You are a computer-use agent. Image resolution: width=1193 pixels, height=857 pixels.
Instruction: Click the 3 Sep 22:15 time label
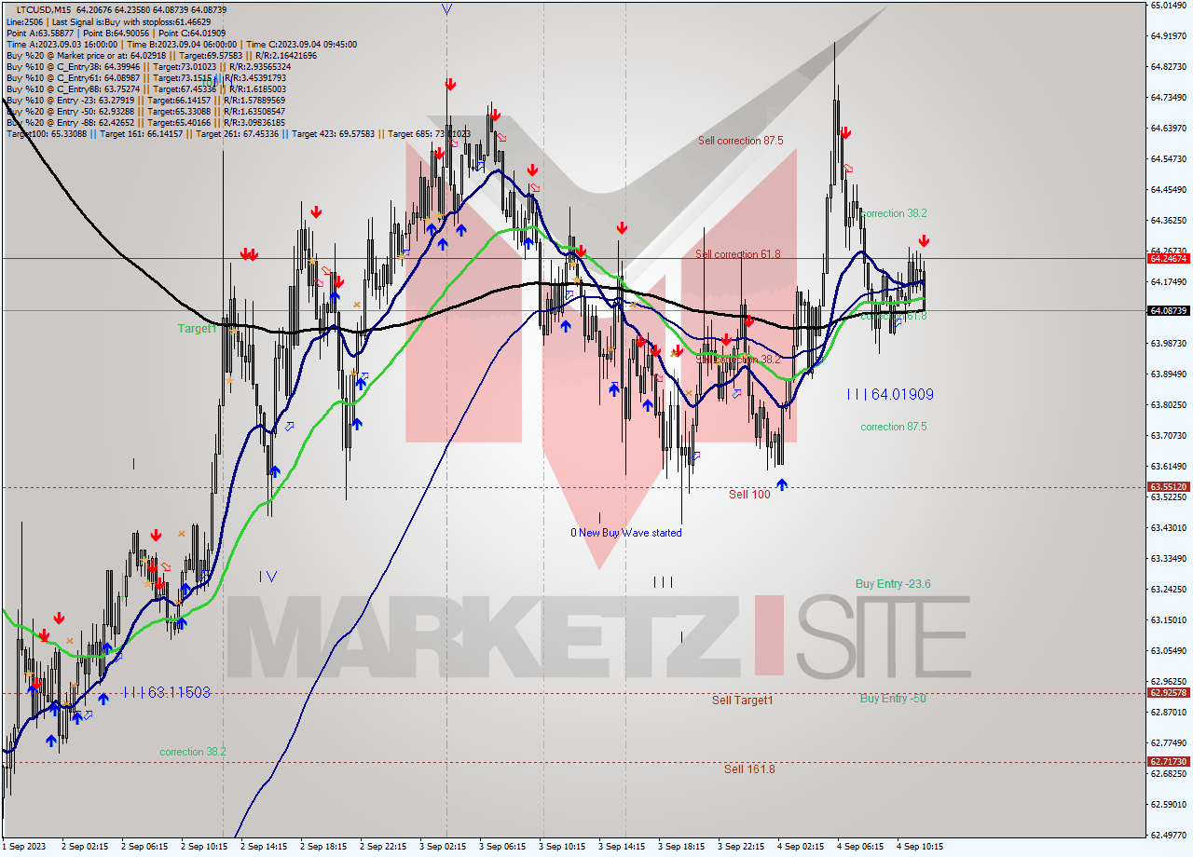click(x=741, y=847)
